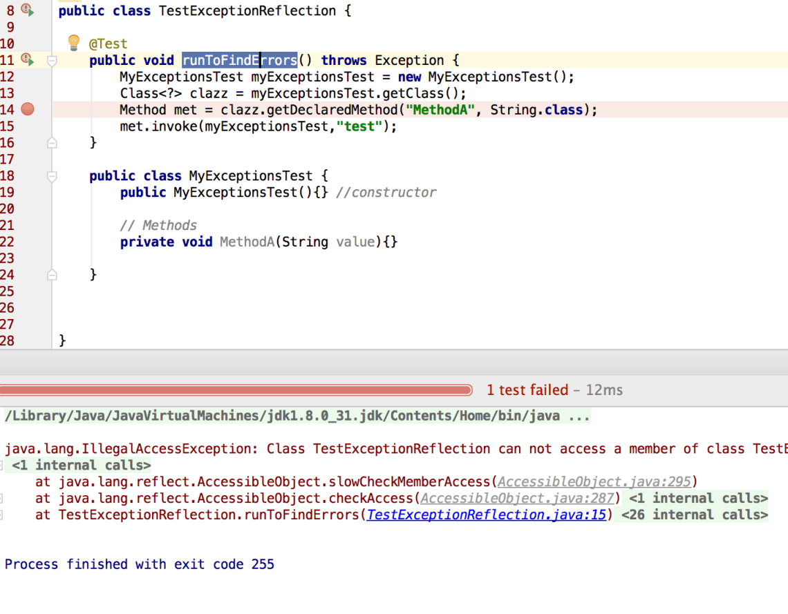Screen dimensions: 788x614
Task: Open AccessibleObject.java:295 stack trace link
Action: click(594, 481)
